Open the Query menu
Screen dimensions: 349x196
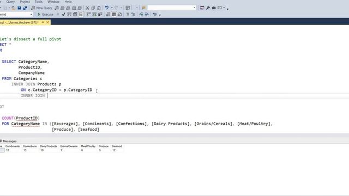click(x=10, y=2)
